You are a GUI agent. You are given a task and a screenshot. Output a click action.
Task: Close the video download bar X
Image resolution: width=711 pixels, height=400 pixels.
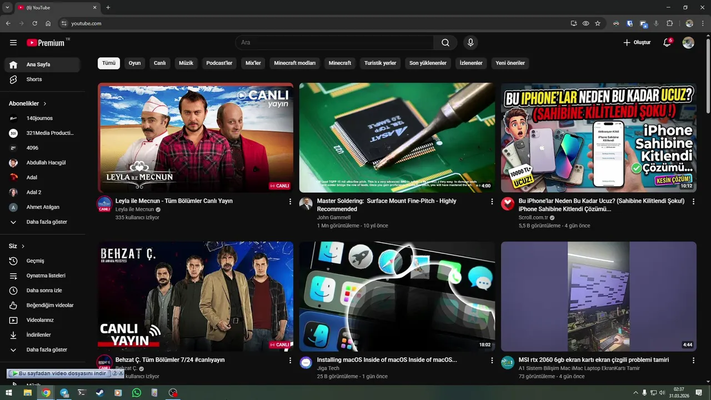coord(121,373)
